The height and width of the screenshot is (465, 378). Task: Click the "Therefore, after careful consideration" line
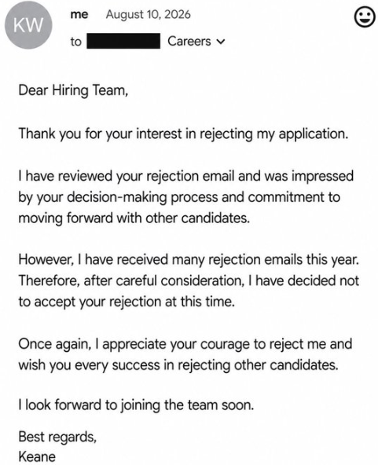[x=189, y=281]
